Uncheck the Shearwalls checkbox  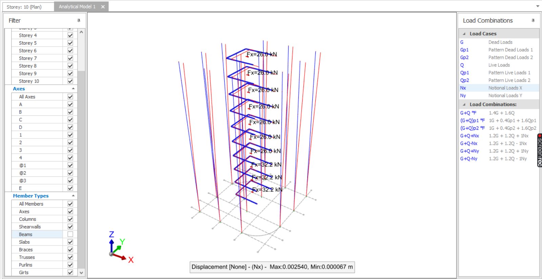(70, 227)
